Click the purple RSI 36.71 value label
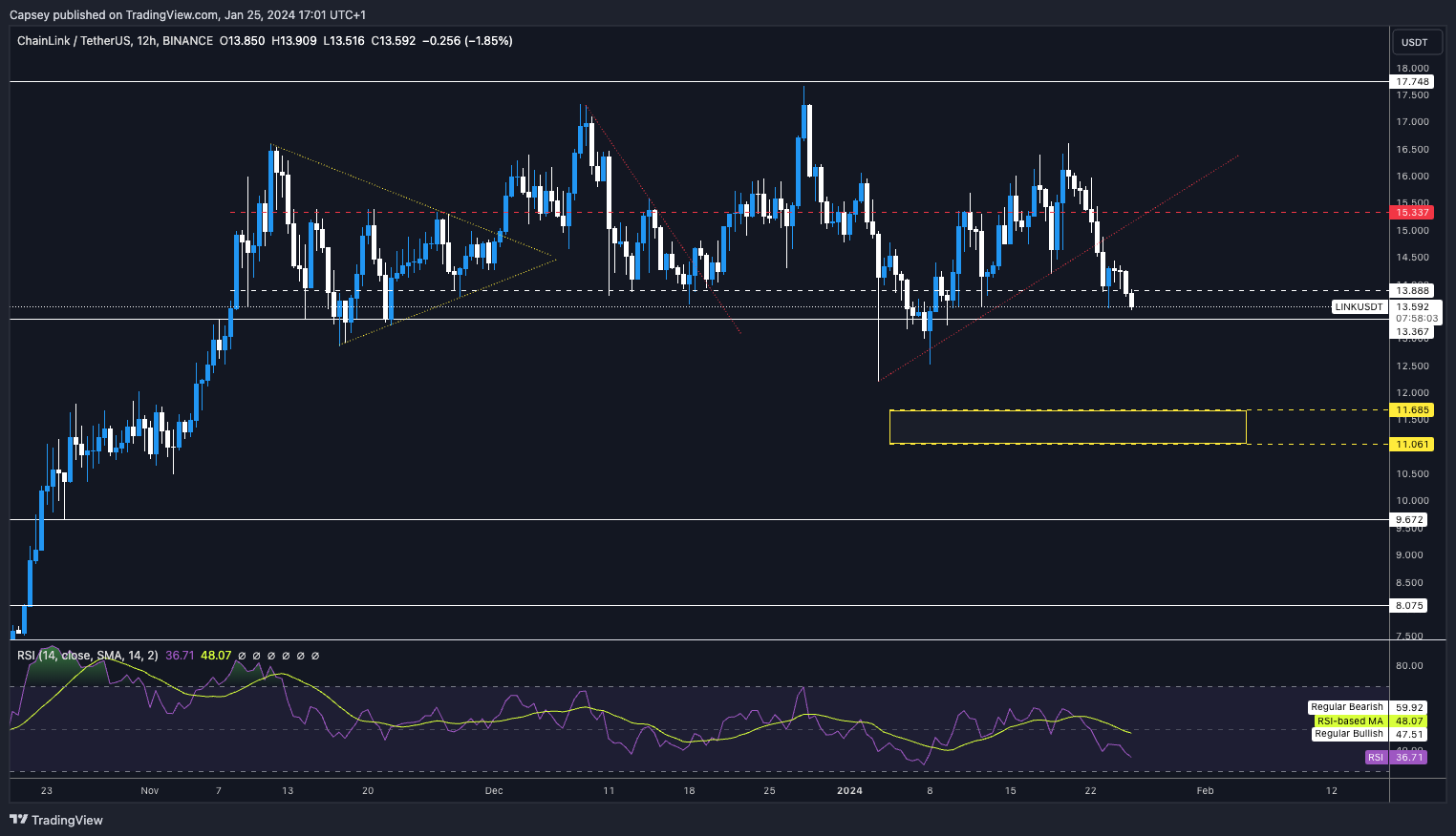 click(x=1396, y=758)
